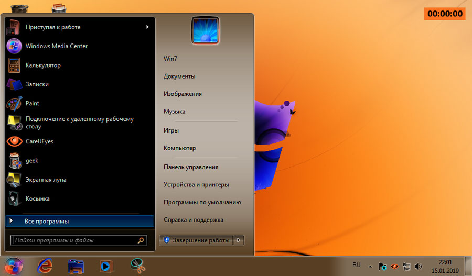Open Изображения from the Start menu
472x276 pixels.
tap(183, 94)
